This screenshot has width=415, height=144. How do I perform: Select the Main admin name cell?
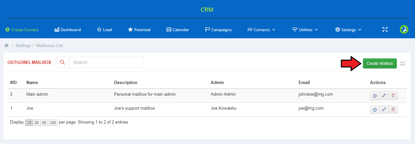[37, 94]
